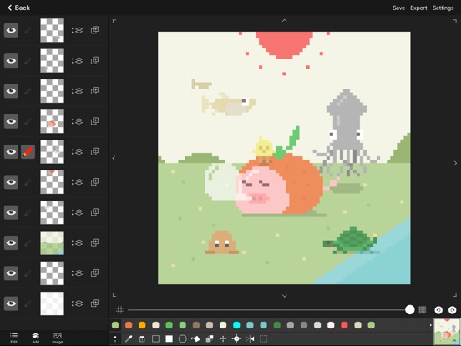Open the Edit tab at bottom left
The height and width of the screenshot is (346, 461).
[x=14, y=338]
